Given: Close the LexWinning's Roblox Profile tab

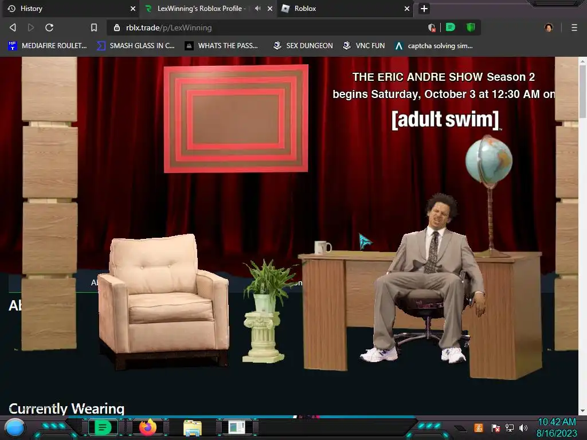Looking at the screenshot, I should [x=270, y=9].
